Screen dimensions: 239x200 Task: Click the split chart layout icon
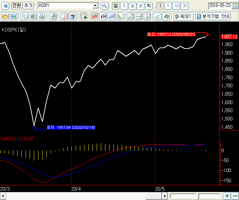(53, 16)
